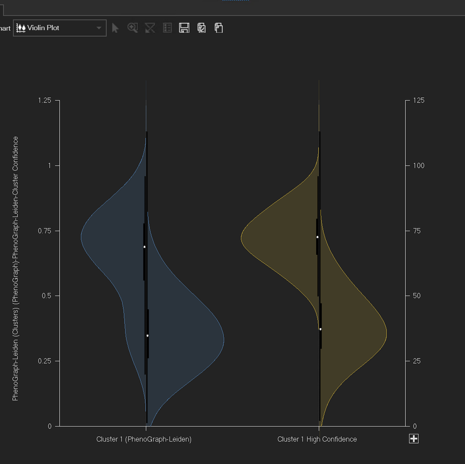Click the 50 tick label on right axis
Image resolution: width=465 pixels, height=464 pixels.
point(417,296)
